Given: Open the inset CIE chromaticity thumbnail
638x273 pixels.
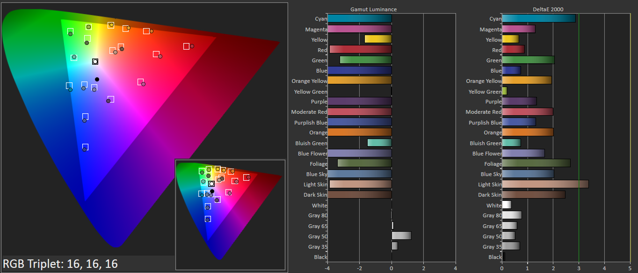Looking at the screenshot, I should [x=230, y=215].
